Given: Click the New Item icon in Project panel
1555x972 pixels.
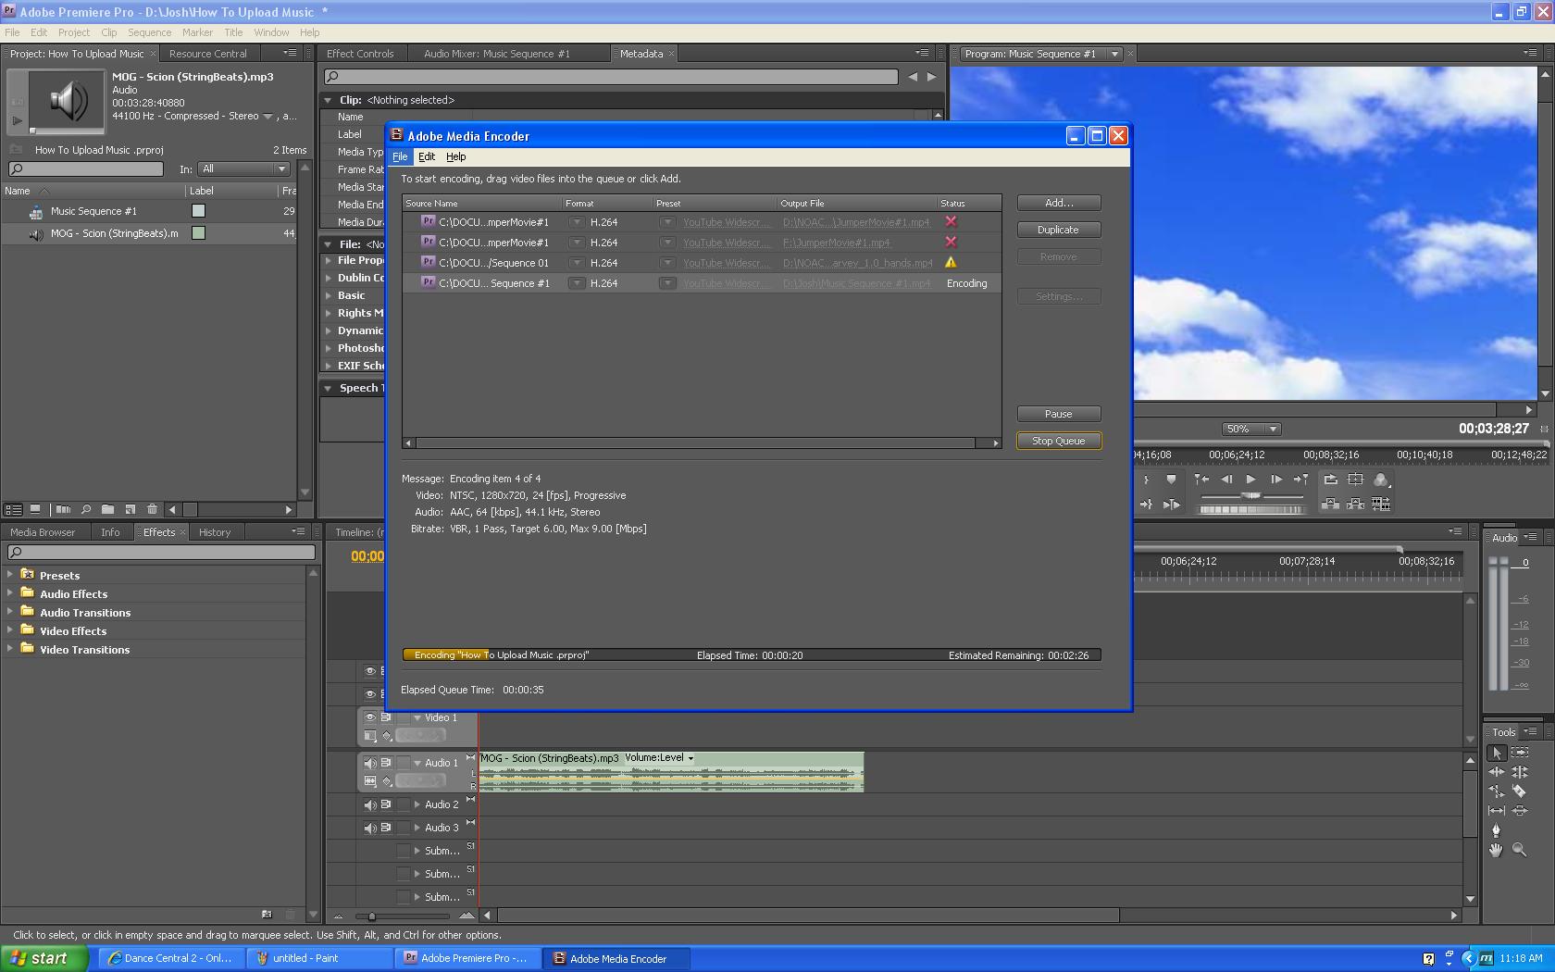Looking at the screenshot, I should tap(131, 509).
